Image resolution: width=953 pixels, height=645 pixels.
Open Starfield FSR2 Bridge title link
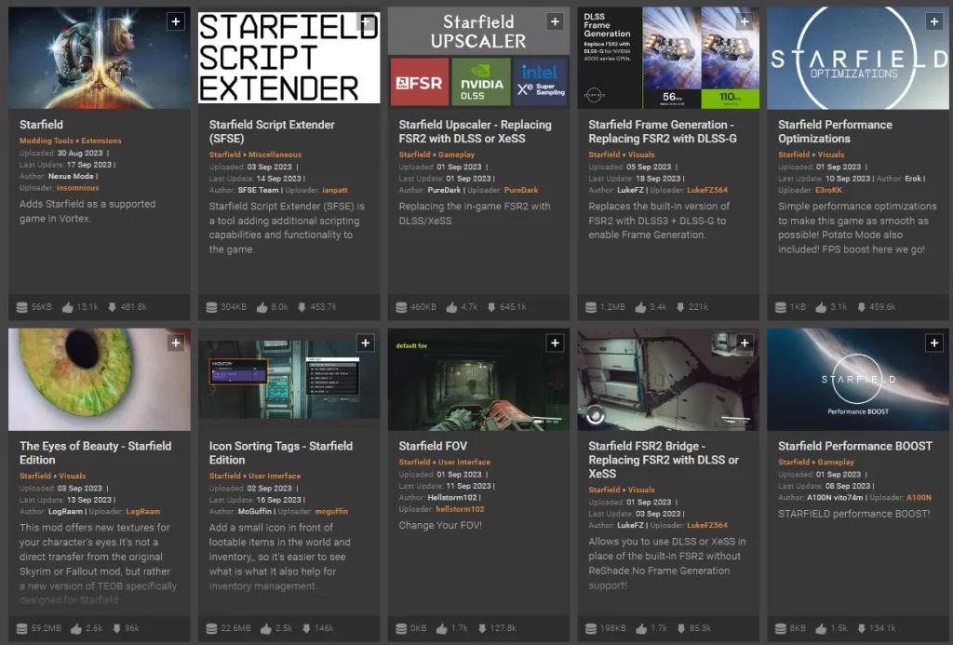(x=664, y=460)
